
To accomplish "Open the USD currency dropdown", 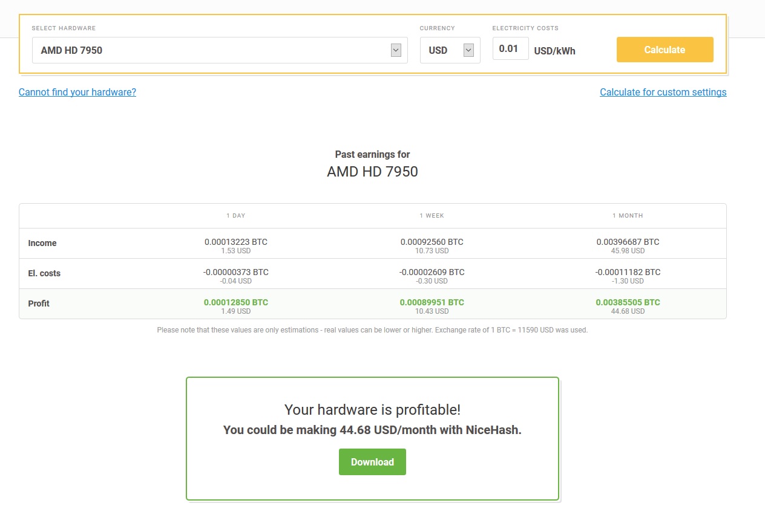I will (x=450, y=50).
